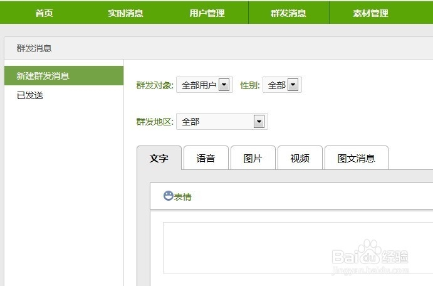The width and height of the screenshot is (433, 286).
Task: Switch to the 图片 tab
Action: pyautogui.click(x=253, y=158)
